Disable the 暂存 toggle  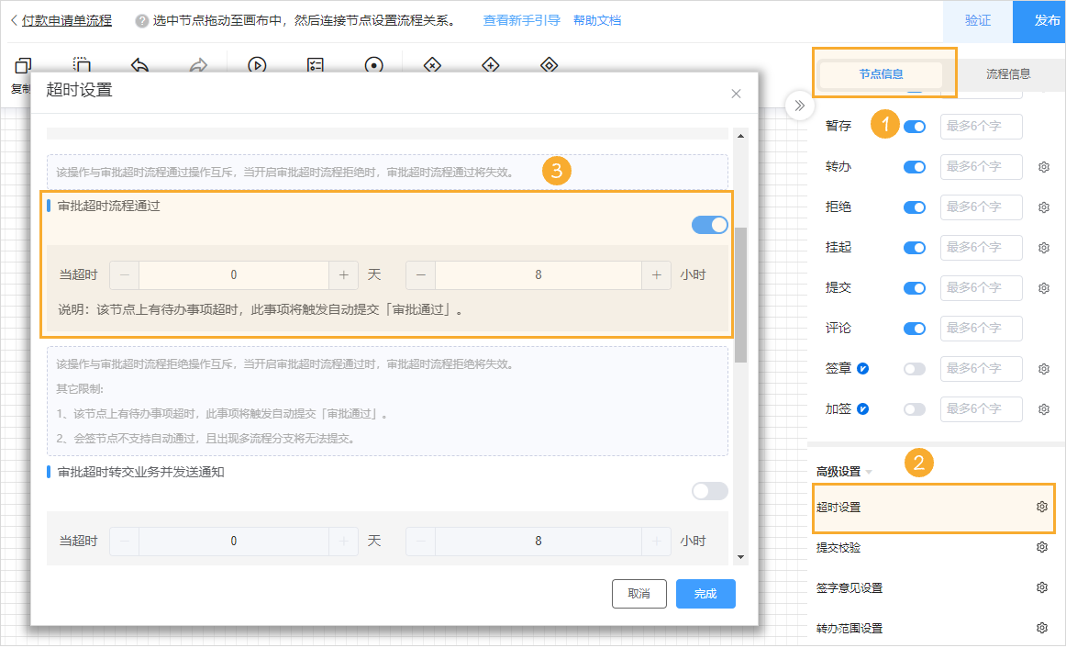coord(914,126)
